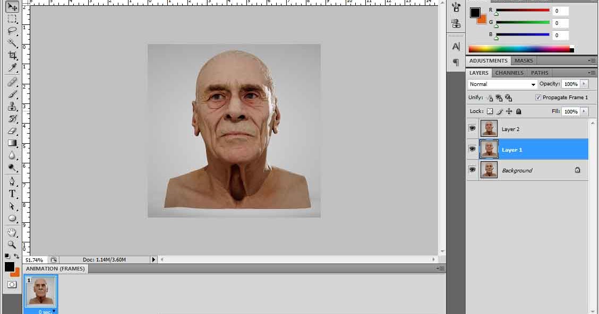Select the Ellipse shape tool

pos(12,218)
